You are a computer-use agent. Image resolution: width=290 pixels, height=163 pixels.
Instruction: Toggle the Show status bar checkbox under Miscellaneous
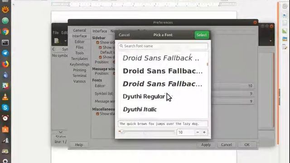pyautogui.click(x=97, y=114)
